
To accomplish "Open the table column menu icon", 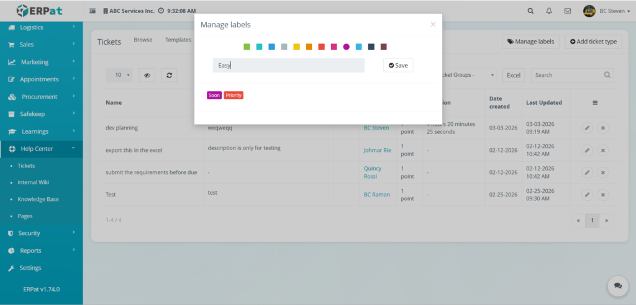I will click(x=595, y=103).
